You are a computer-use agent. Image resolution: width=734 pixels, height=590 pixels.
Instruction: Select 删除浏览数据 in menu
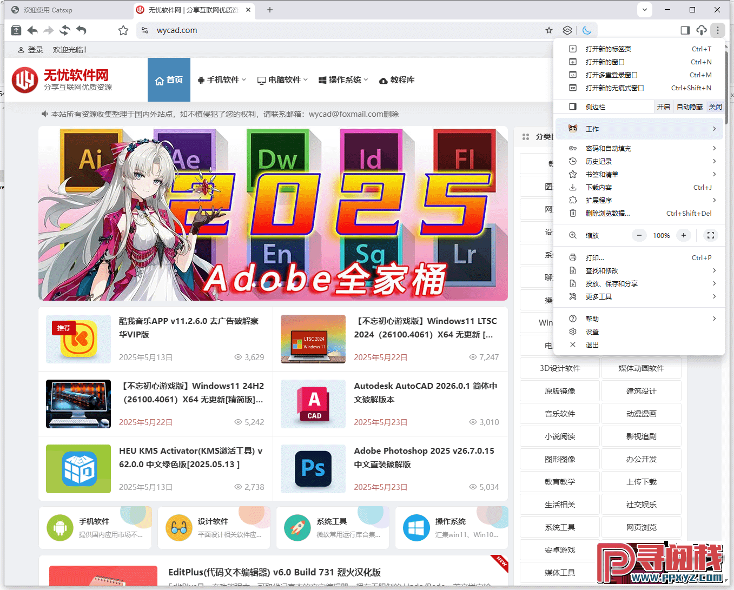639,213
